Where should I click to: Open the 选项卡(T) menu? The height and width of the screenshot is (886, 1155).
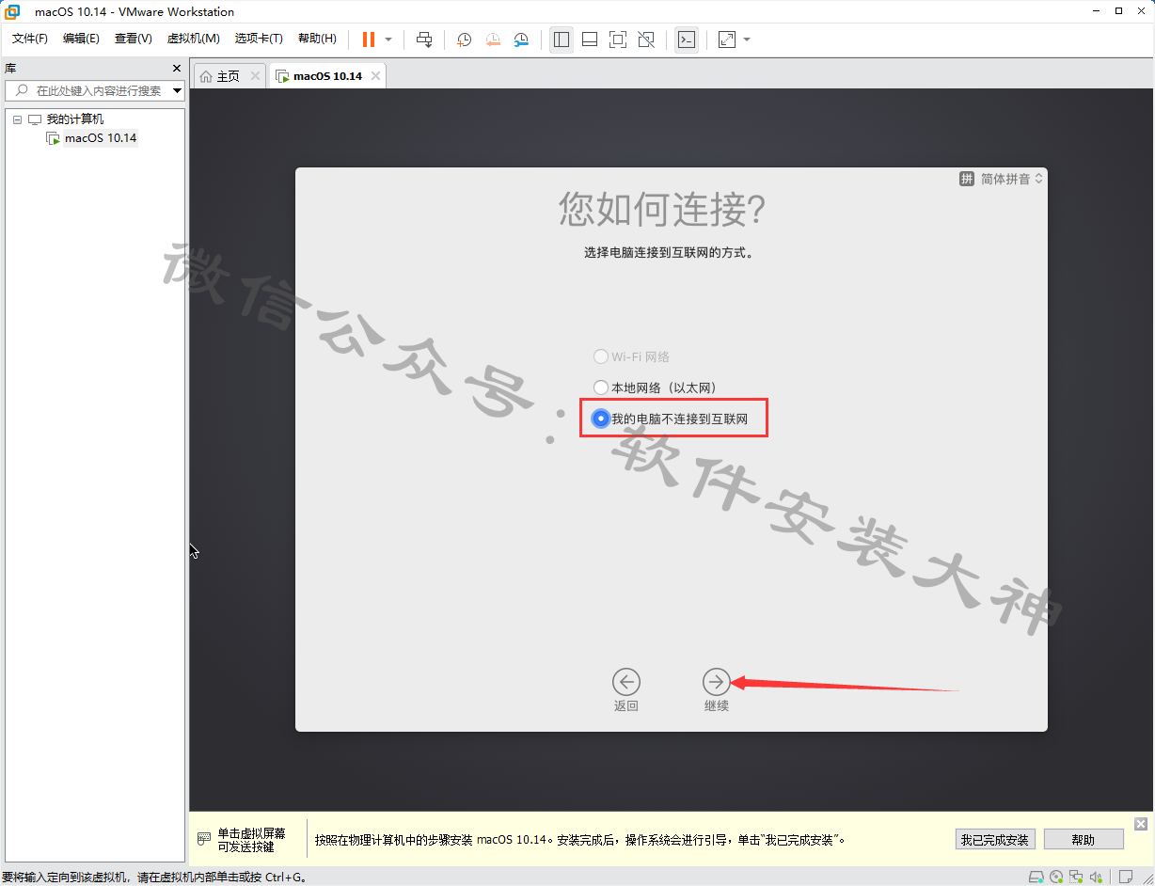(x=259, y=39)
